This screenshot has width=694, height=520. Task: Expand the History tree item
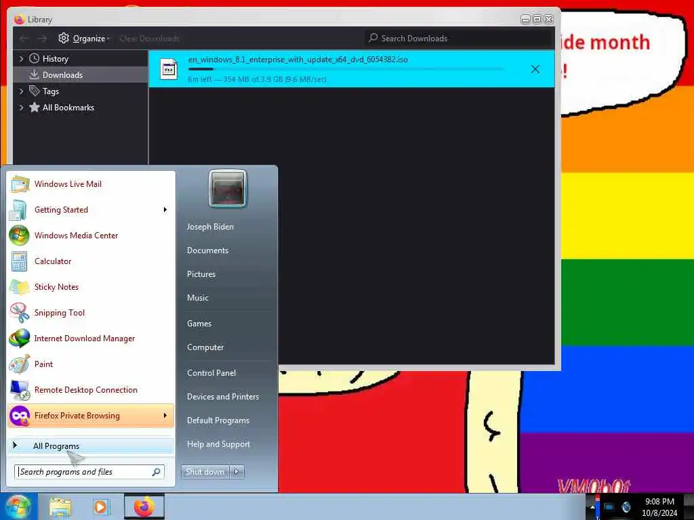point(21,58)
